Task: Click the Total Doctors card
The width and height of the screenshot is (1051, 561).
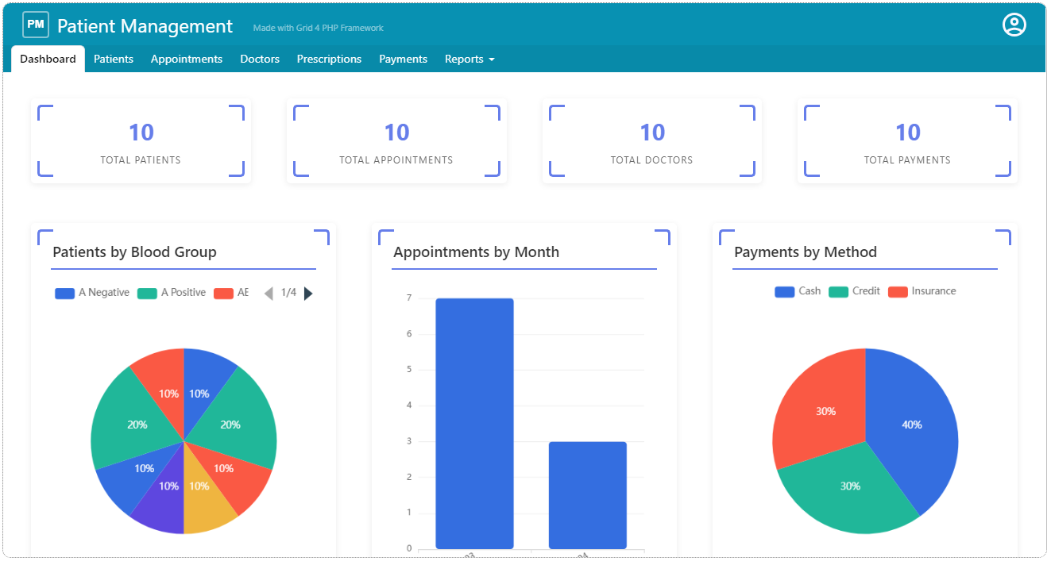Action: (651, 141)
